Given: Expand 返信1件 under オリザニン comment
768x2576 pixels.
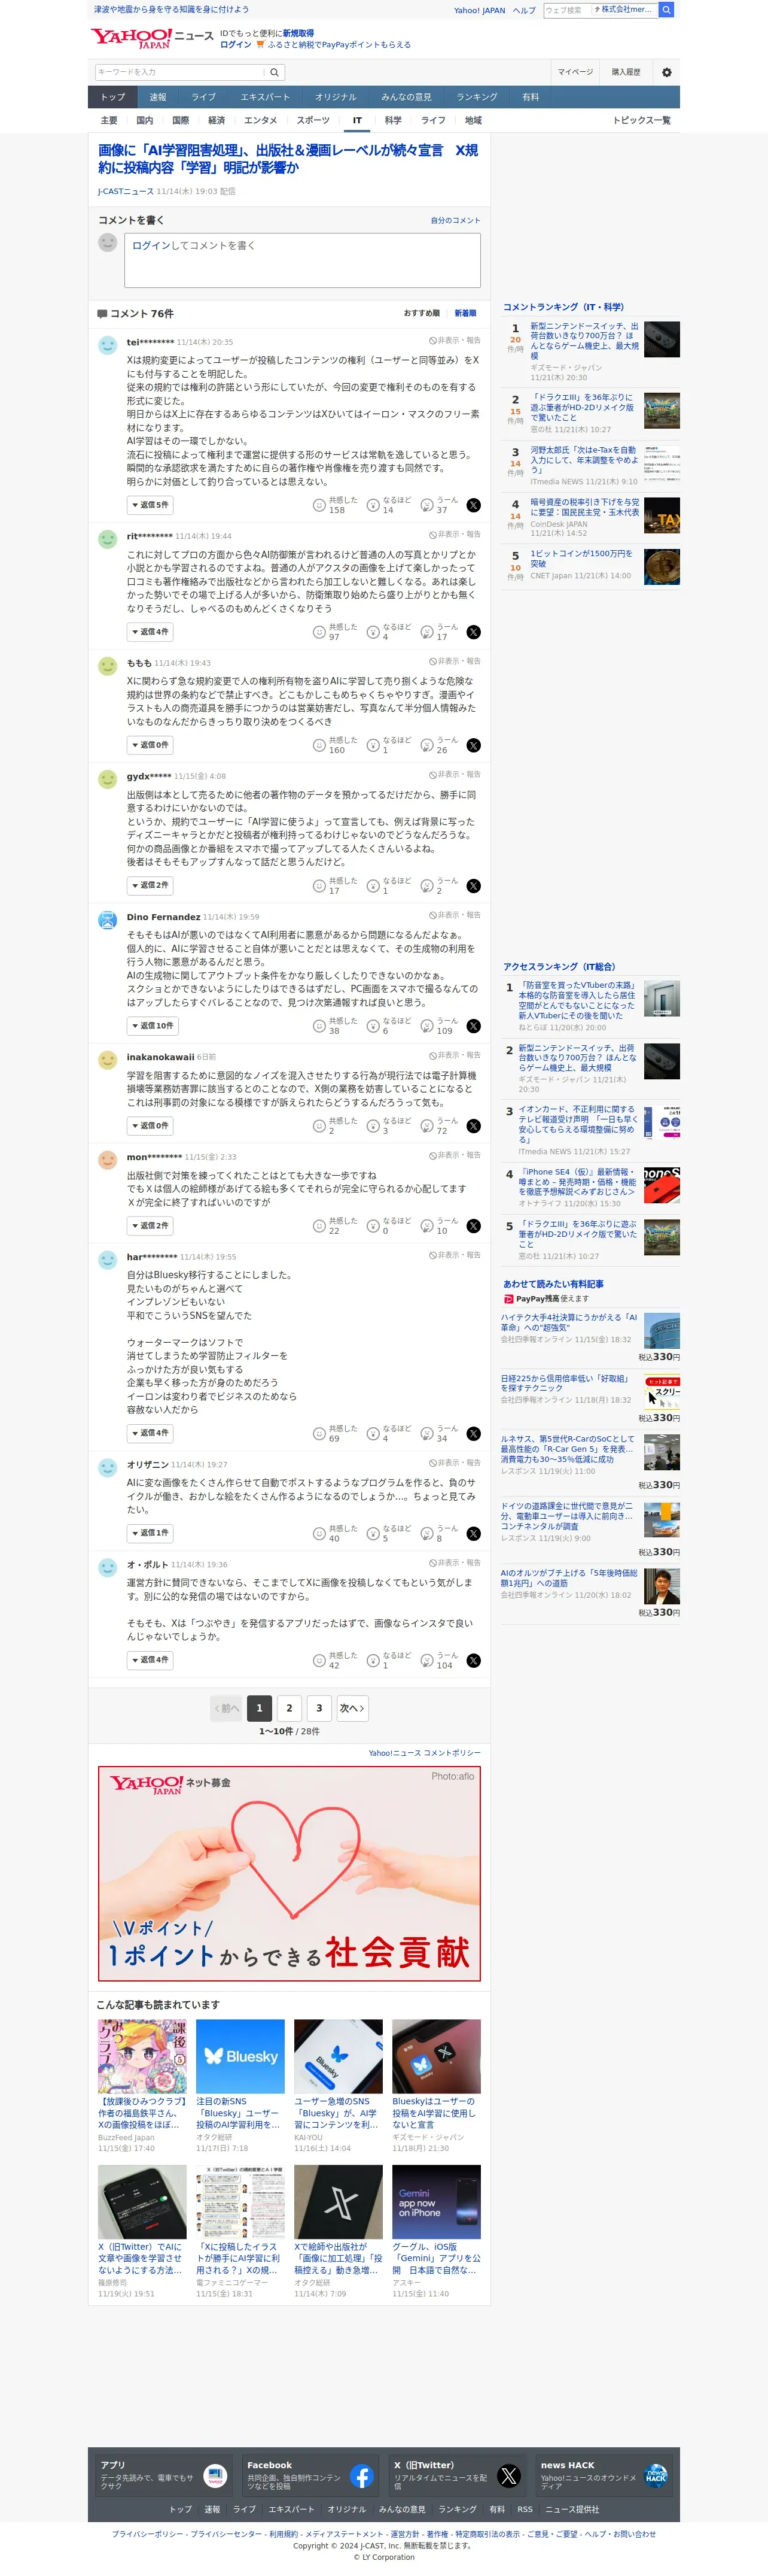Looking at the screenshot, I should [150, 1533].
